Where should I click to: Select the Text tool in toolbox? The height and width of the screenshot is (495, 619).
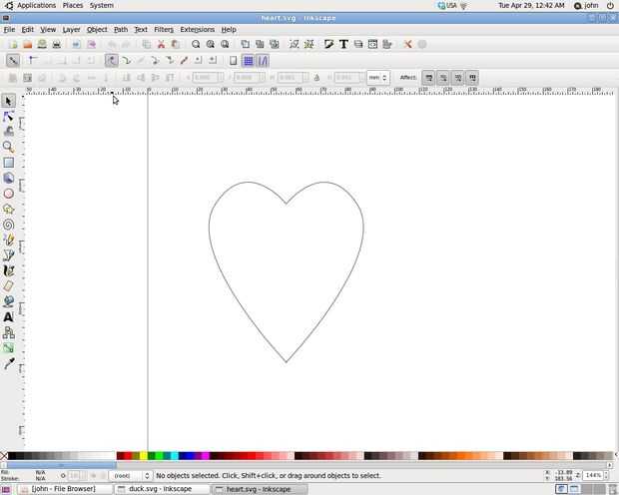coord(9,317)
